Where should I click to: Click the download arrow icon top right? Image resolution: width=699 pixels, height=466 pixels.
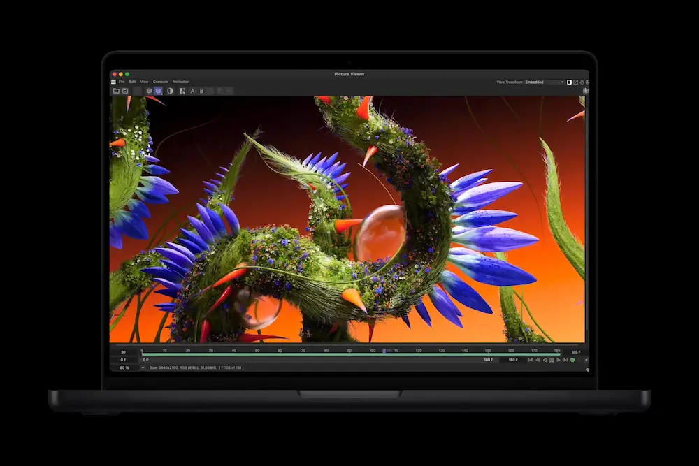click(587, 82)
